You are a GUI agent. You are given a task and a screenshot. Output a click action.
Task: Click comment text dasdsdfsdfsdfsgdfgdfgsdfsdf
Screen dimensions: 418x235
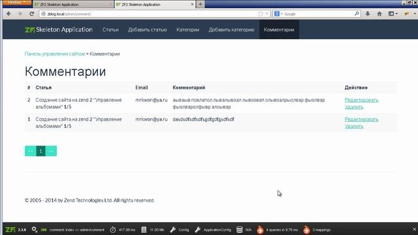203,119
